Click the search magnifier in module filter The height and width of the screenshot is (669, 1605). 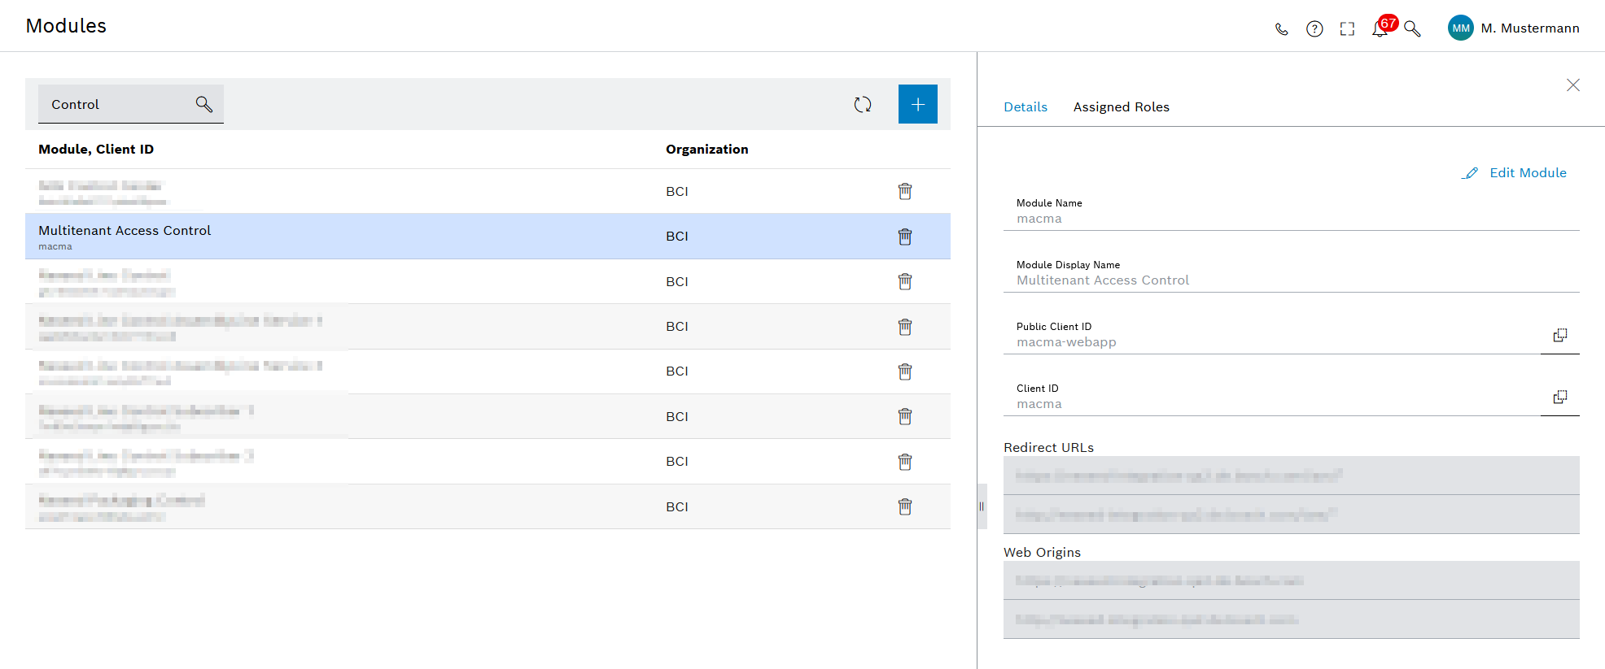[x=203, y=104]
